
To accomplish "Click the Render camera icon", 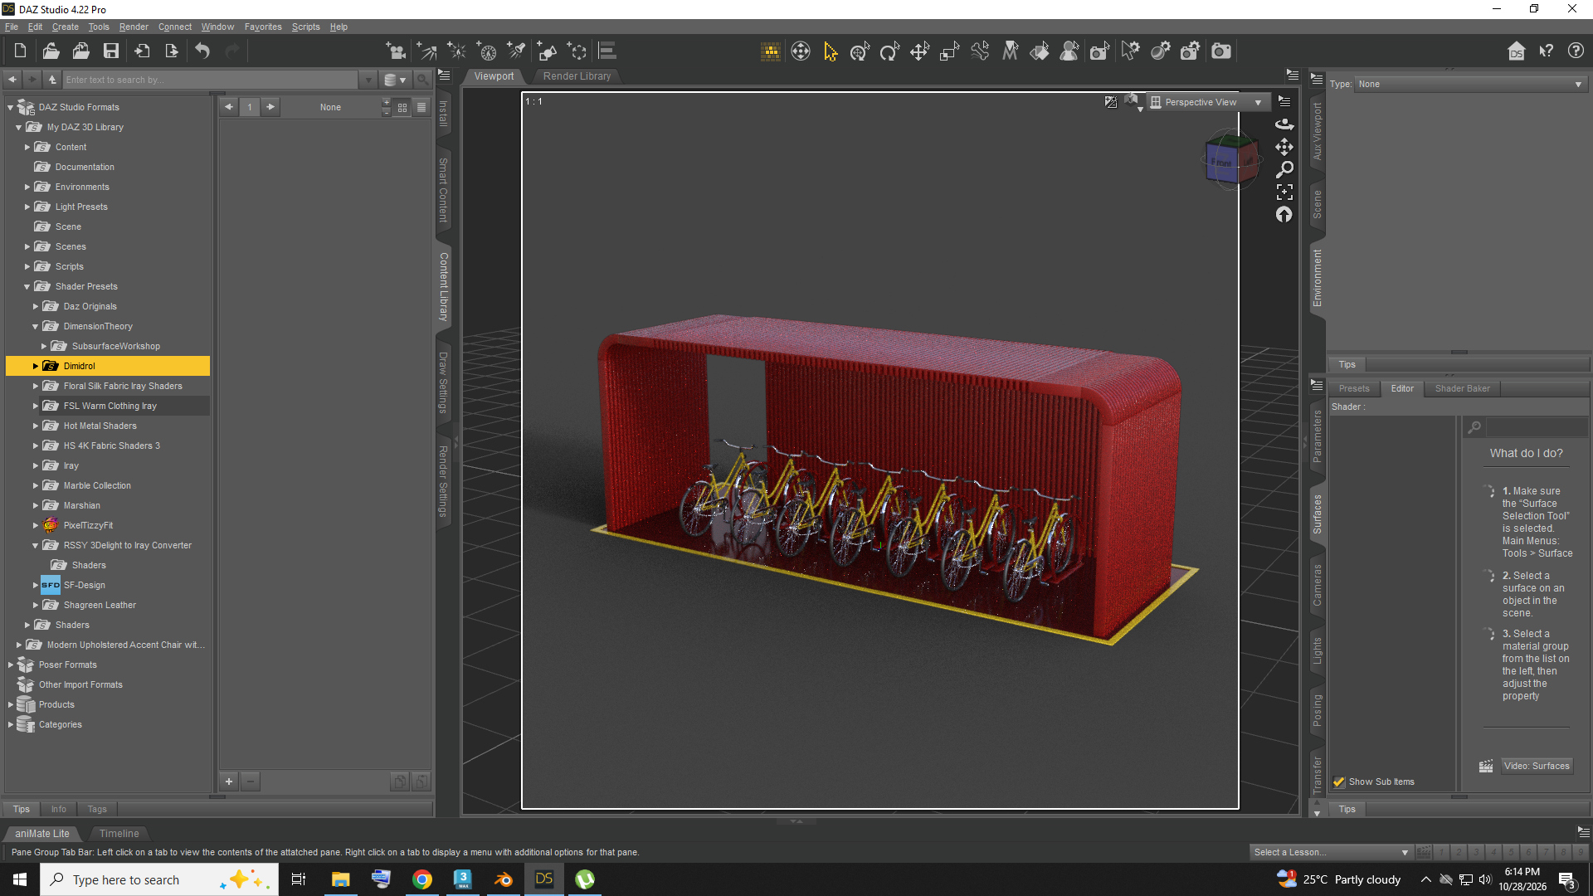I will (x=1221, y=51).
